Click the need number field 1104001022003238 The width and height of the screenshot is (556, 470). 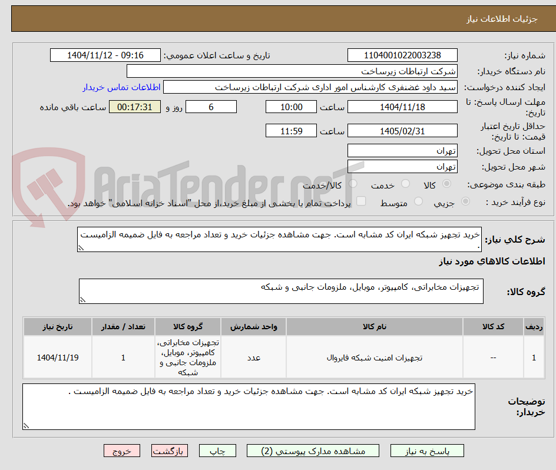pyautogui.click(x=402, y=55)
